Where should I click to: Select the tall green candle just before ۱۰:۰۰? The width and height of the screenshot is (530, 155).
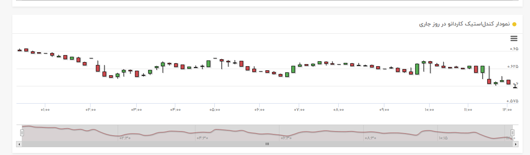coord(417,69)
